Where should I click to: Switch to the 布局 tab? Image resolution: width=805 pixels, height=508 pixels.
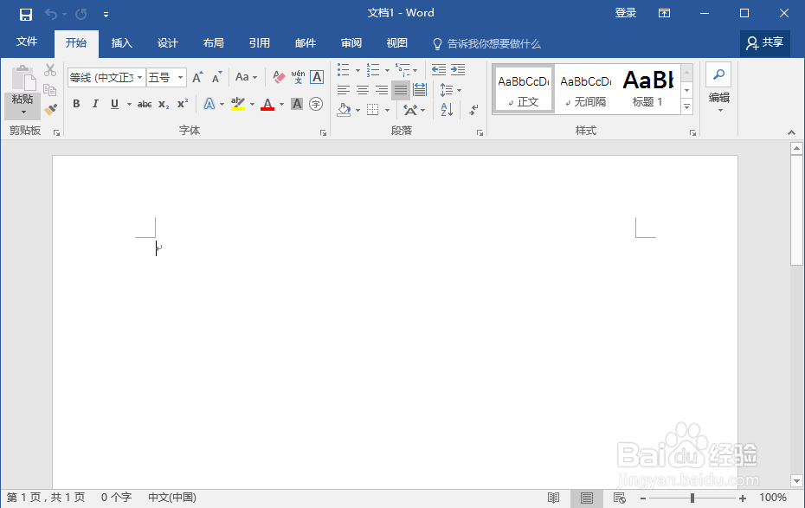(x=214, y=43)
